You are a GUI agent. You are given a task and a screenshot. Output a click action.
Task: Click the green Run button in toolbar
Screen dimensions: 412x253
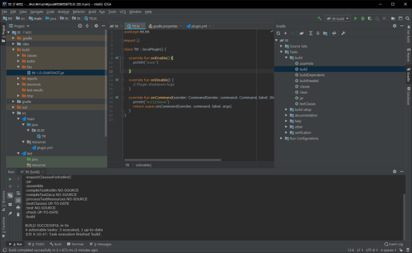355,18
